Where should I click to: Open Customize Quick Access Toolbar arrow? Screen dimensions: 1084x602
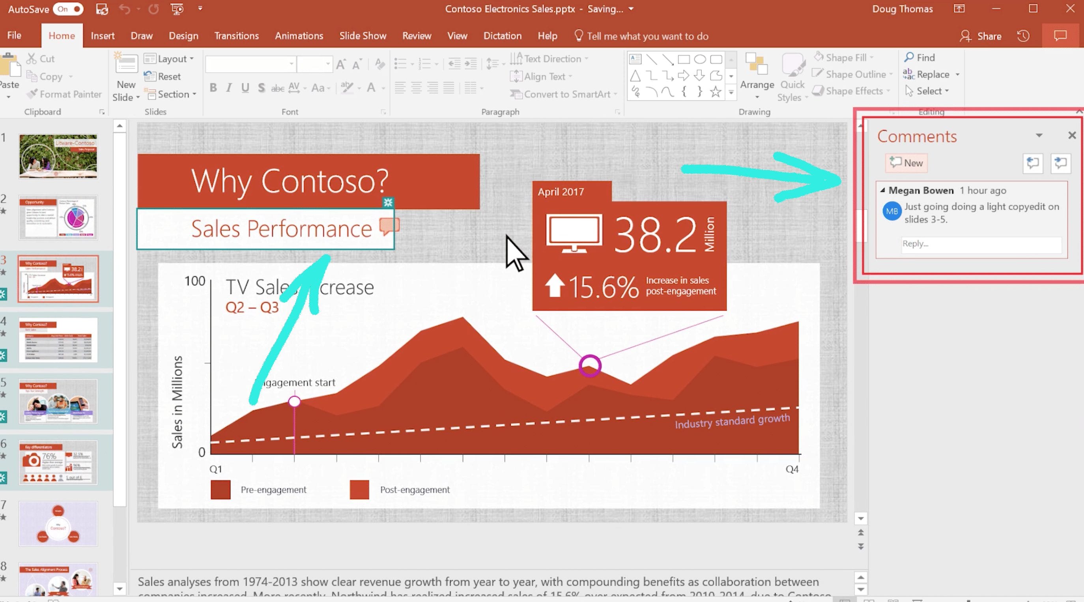tap(200, 8)
